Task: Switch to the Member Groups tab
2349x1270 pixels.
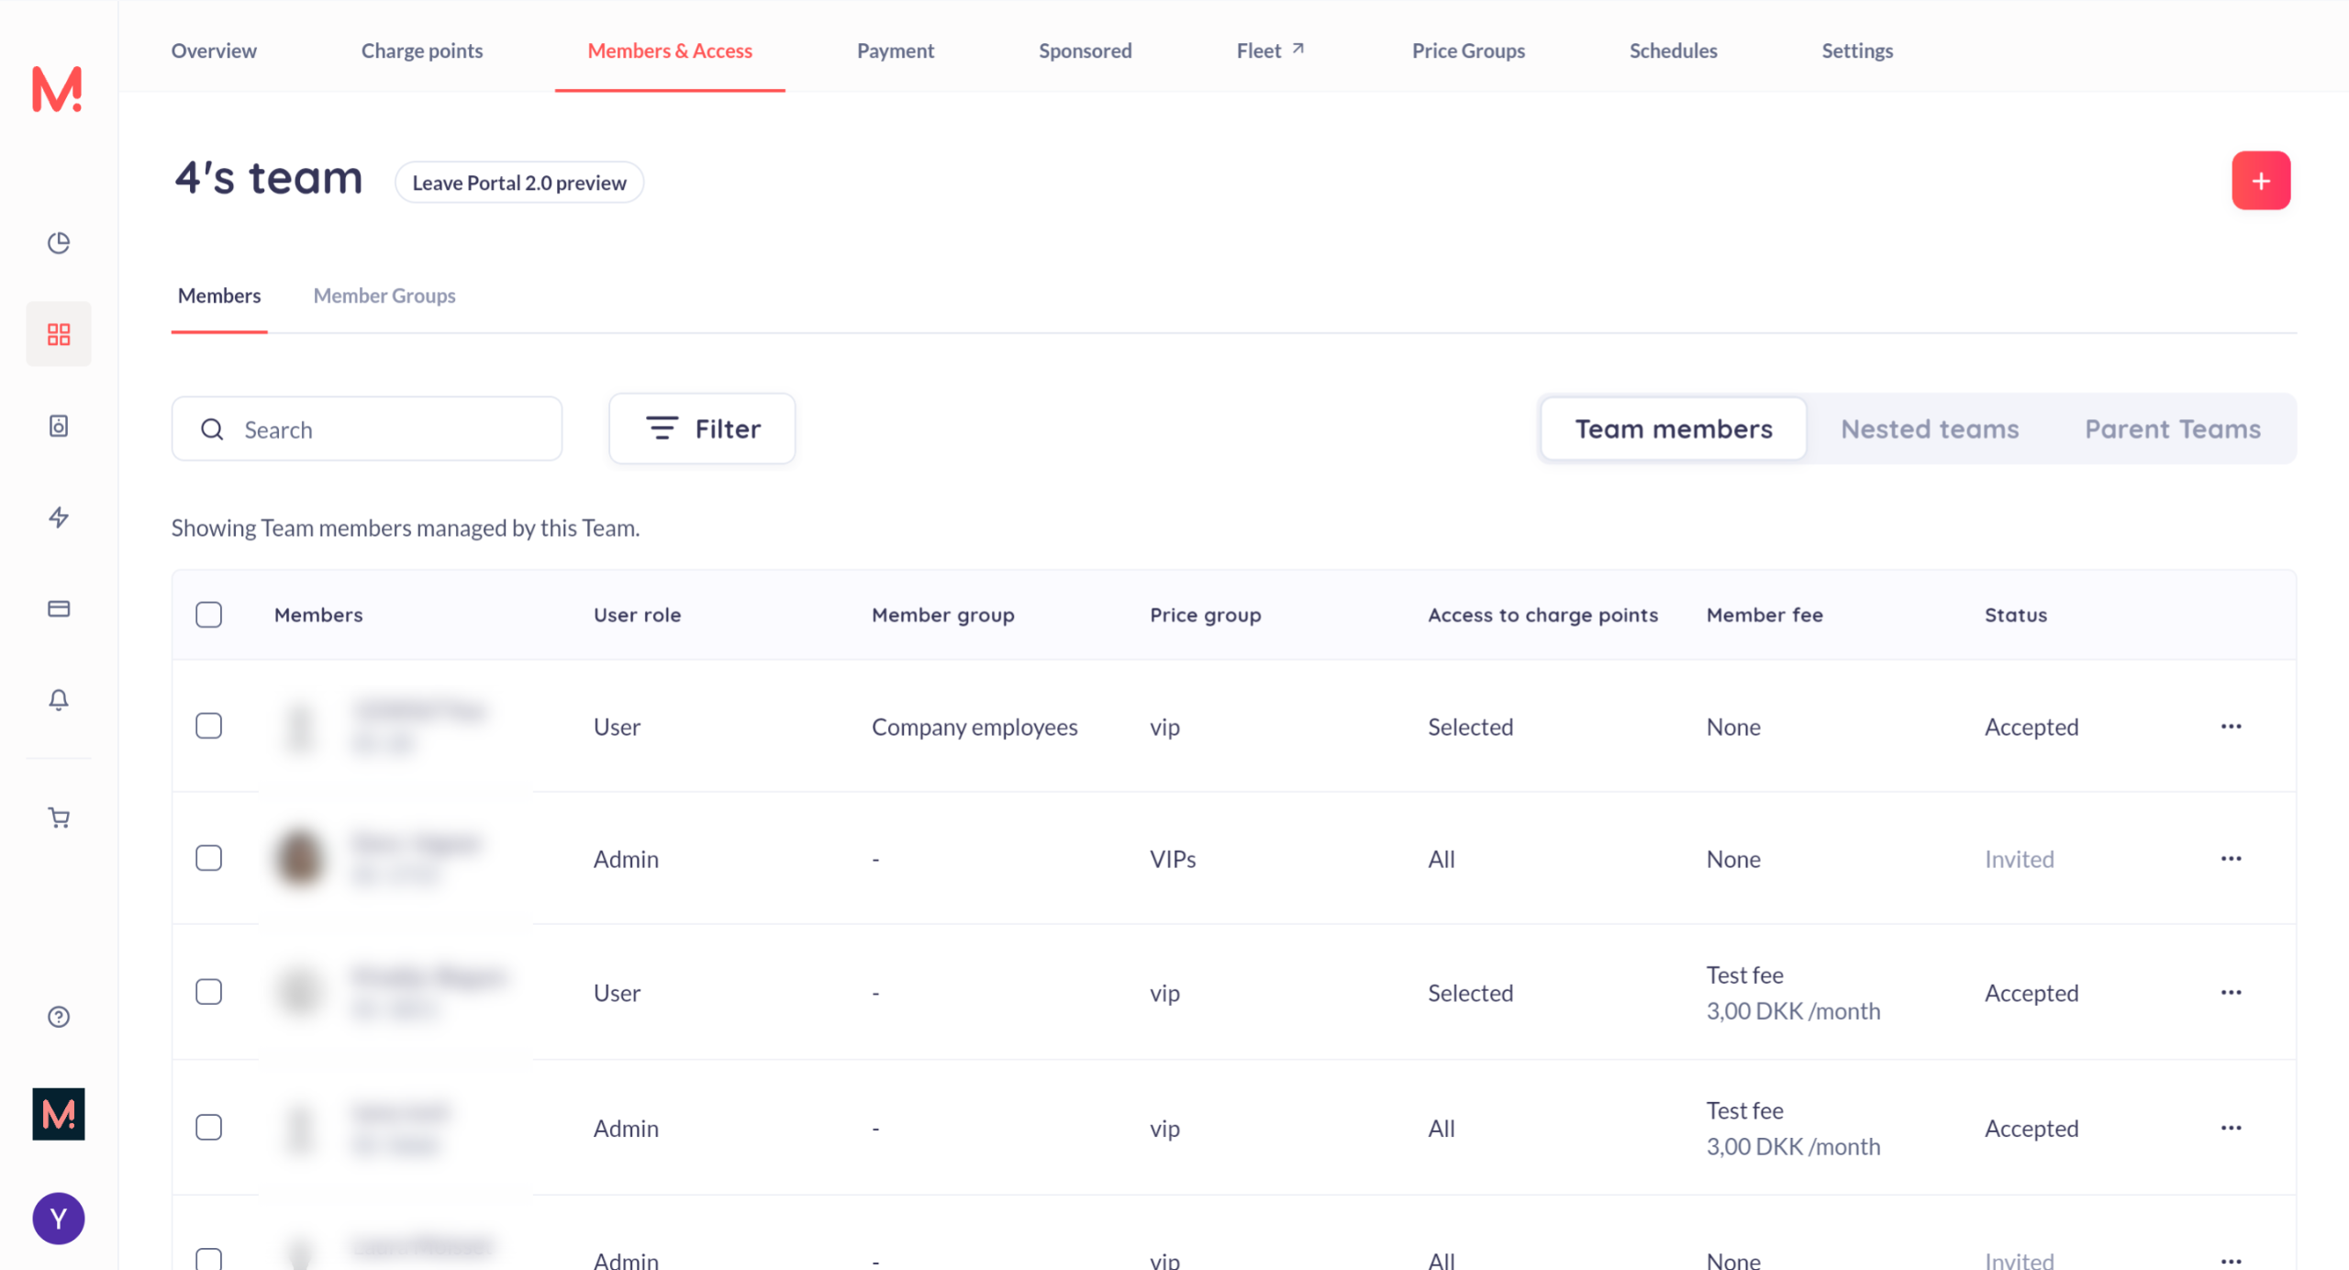Action: click(x=384, y=295)
